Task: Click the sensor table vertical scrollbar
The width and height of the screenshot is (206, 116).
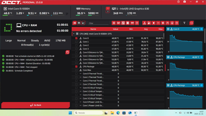Action: point(164,36)
